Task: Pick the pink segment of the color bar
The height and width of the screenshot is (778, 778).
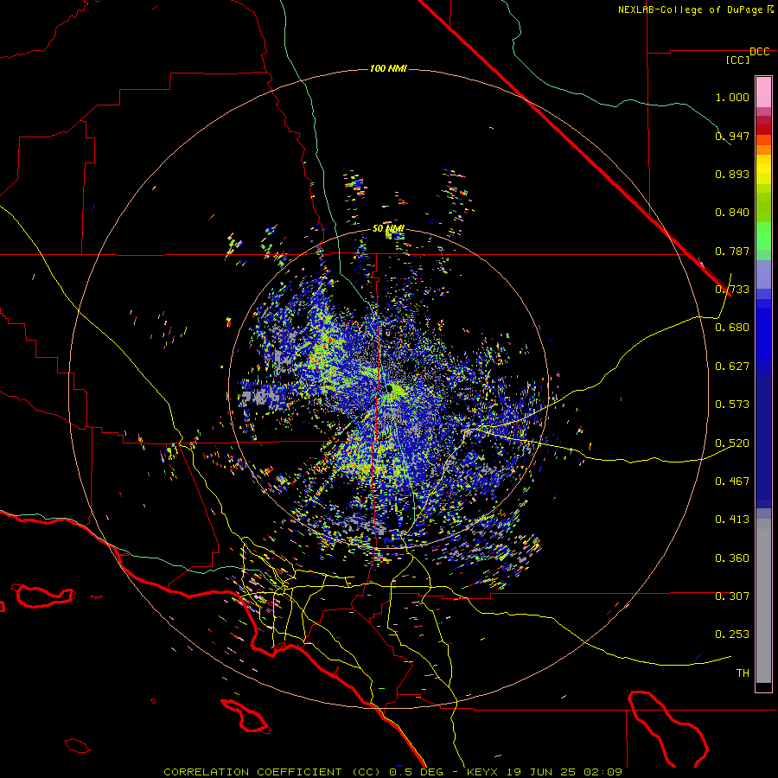Action: tap(763, 92)
